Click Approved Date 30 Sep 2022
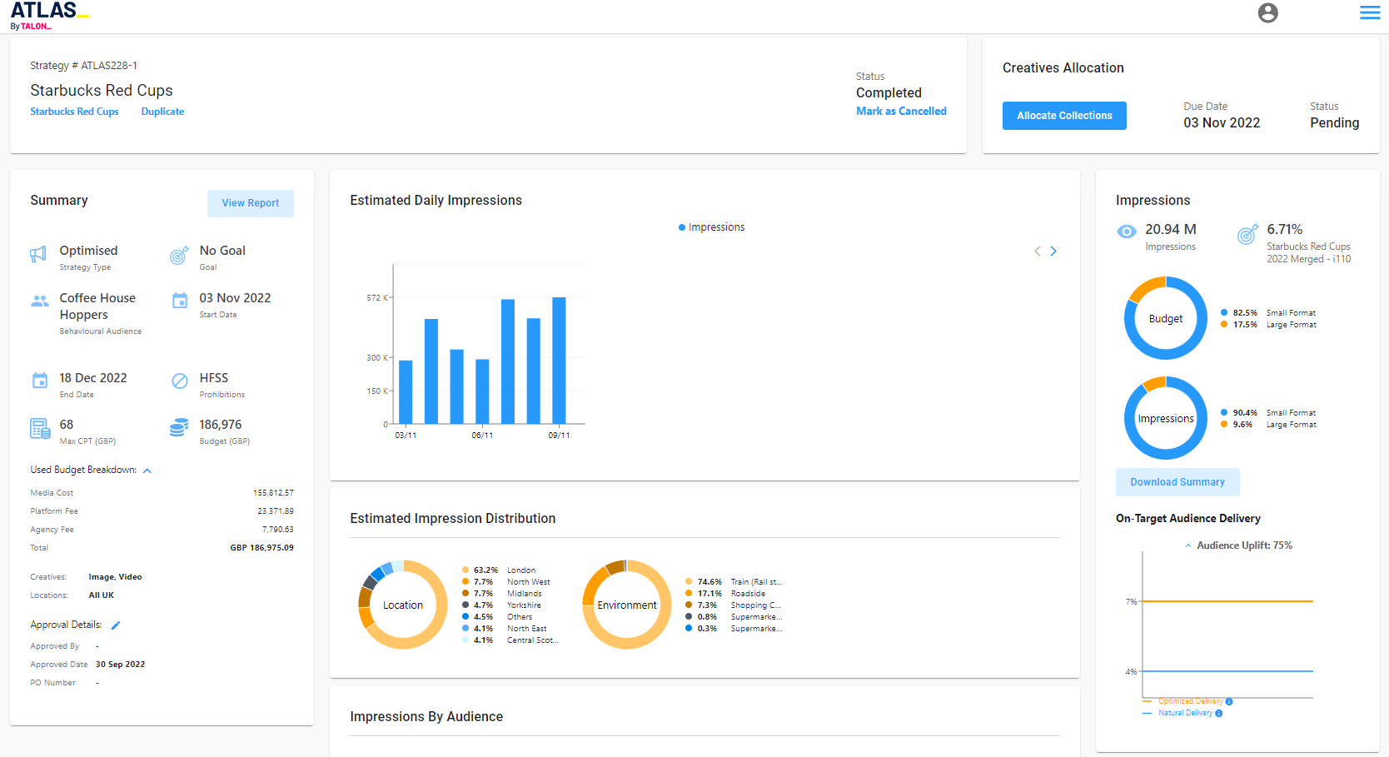The height and width of the screenshot is (757, 1389). pos(120,665)
